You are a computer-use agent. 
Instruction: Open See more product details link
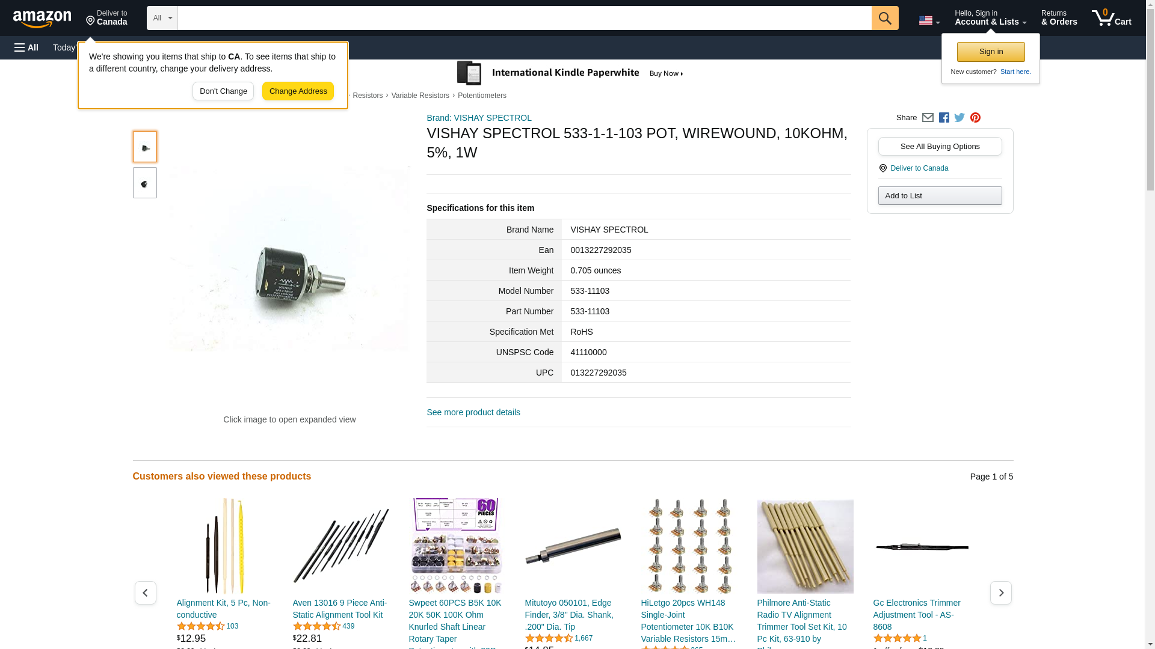tap(473, 412)
